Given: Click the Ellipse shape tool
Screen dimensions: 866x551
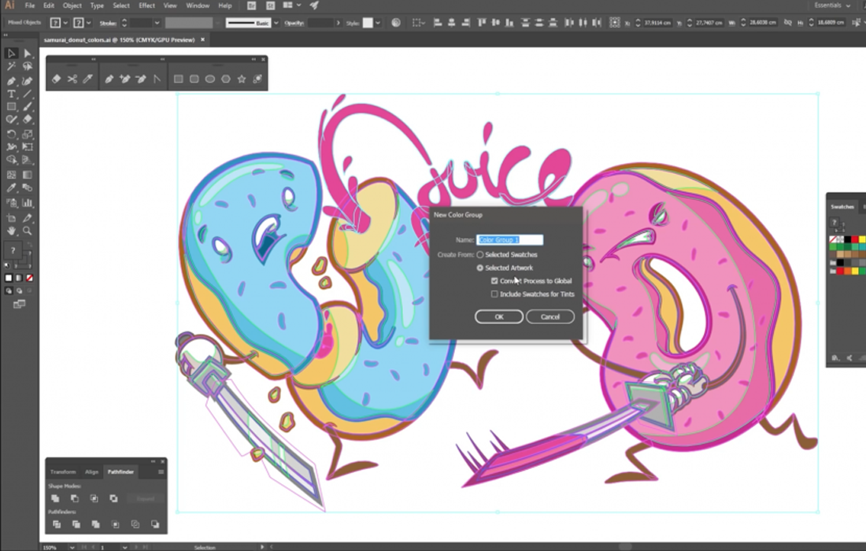Looking at the screenshot, I should pyautogui.click(x=210, y=79).
